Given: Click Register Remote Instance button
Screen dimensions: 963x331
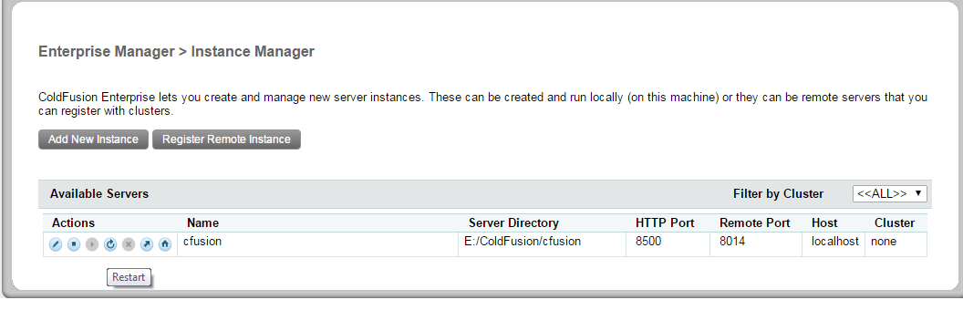Looking at the screenshot, I should click(227, 140).
